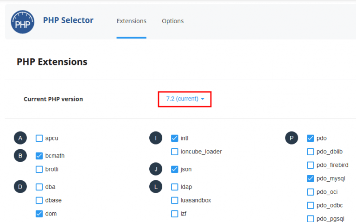
Task: Click the letter A group badge
Action: [x=20, y=138]
